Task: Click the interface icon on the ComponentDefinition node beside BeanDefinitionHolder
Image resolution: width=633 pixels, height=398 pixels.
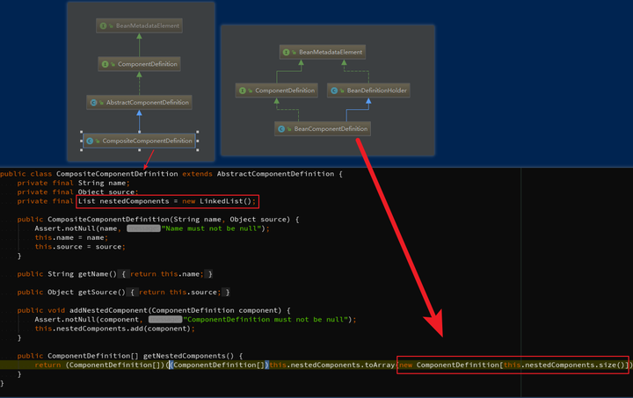Action: click(243, 90)
